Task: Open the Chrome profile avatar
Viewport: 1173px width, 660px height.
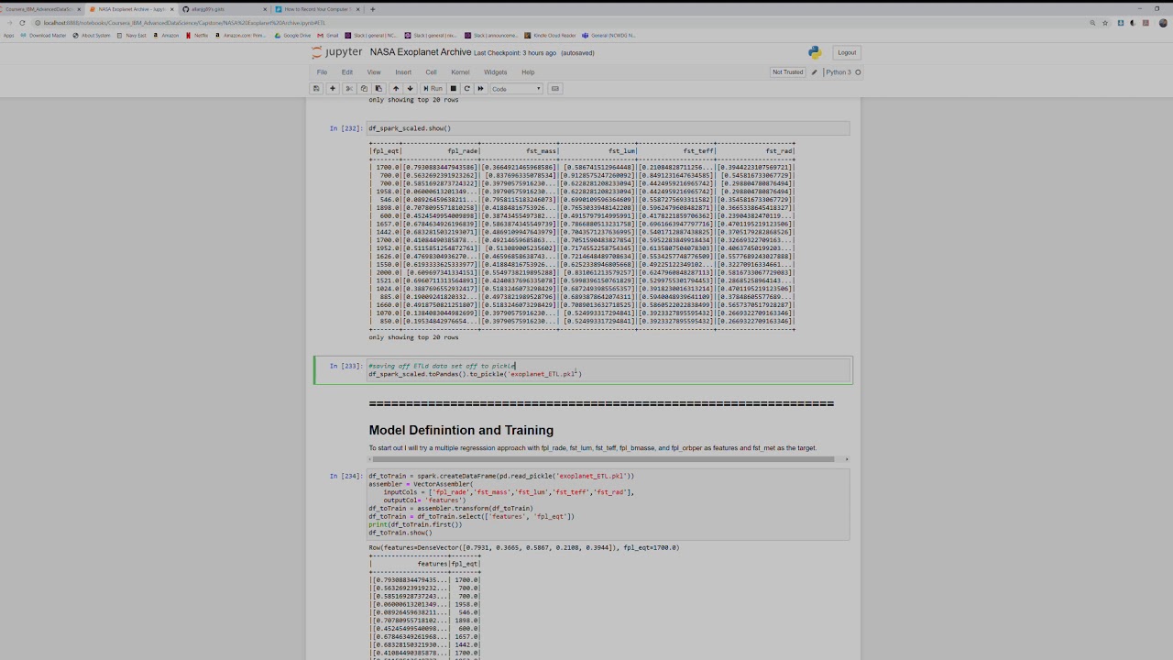Action: (x=1164, y=23)
